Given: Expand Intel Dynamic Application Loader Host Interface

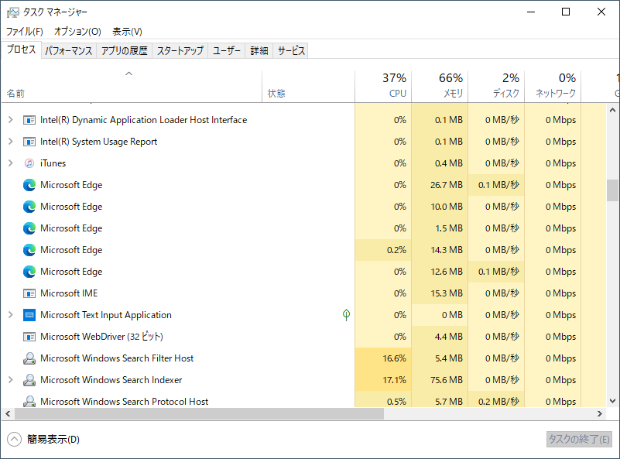Looking at the screenshot, I should 11,119.
